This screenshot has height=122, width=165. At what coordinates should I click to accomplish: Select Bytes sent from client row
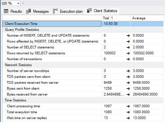pyautogui.click(x=83, y=88)
